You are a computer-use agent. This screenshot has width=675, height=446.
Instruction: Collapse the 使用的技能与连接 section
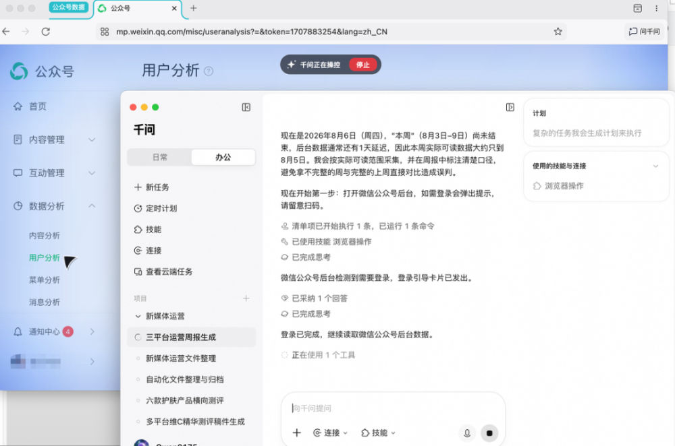point(655,166)
